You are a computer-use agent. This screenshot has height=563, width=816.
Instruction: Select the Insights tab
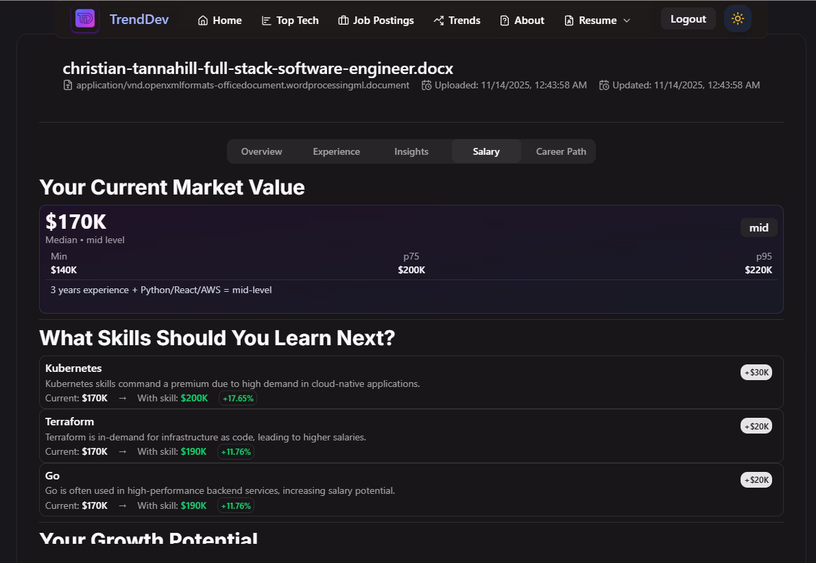pos(411,151)
